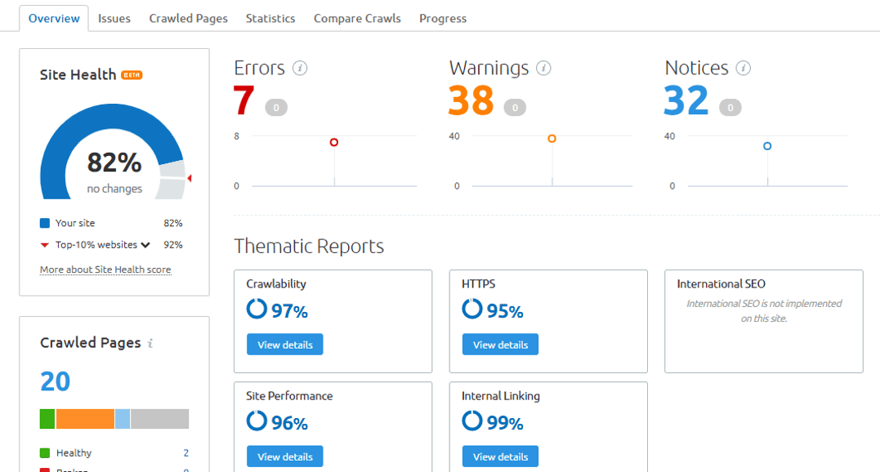Open the Notices info icon

pos(743,69)
